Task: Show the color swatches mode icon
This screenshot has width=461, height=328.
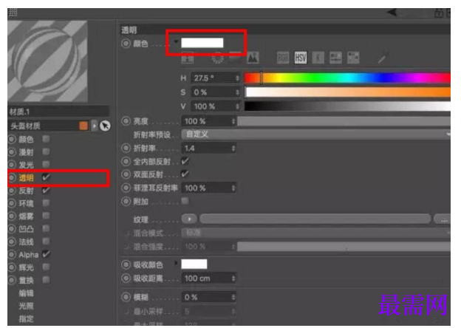Action: click(x=353, y=58)
